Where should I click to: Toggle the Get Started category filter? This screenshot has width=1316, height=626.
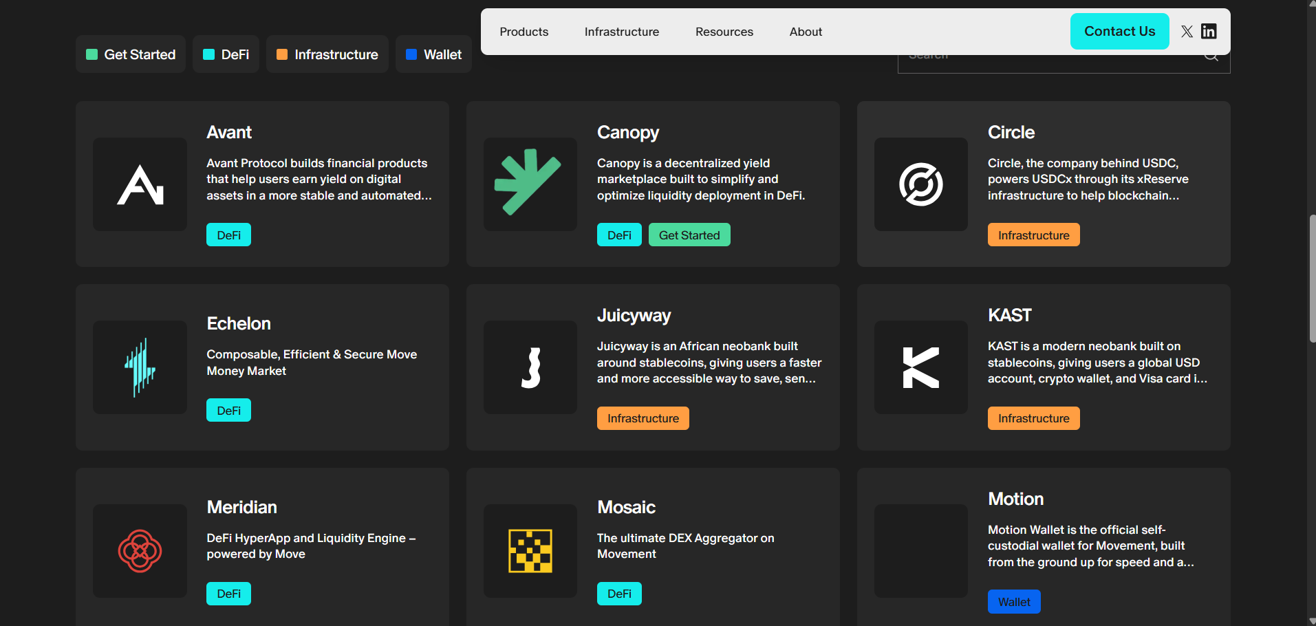131,54
